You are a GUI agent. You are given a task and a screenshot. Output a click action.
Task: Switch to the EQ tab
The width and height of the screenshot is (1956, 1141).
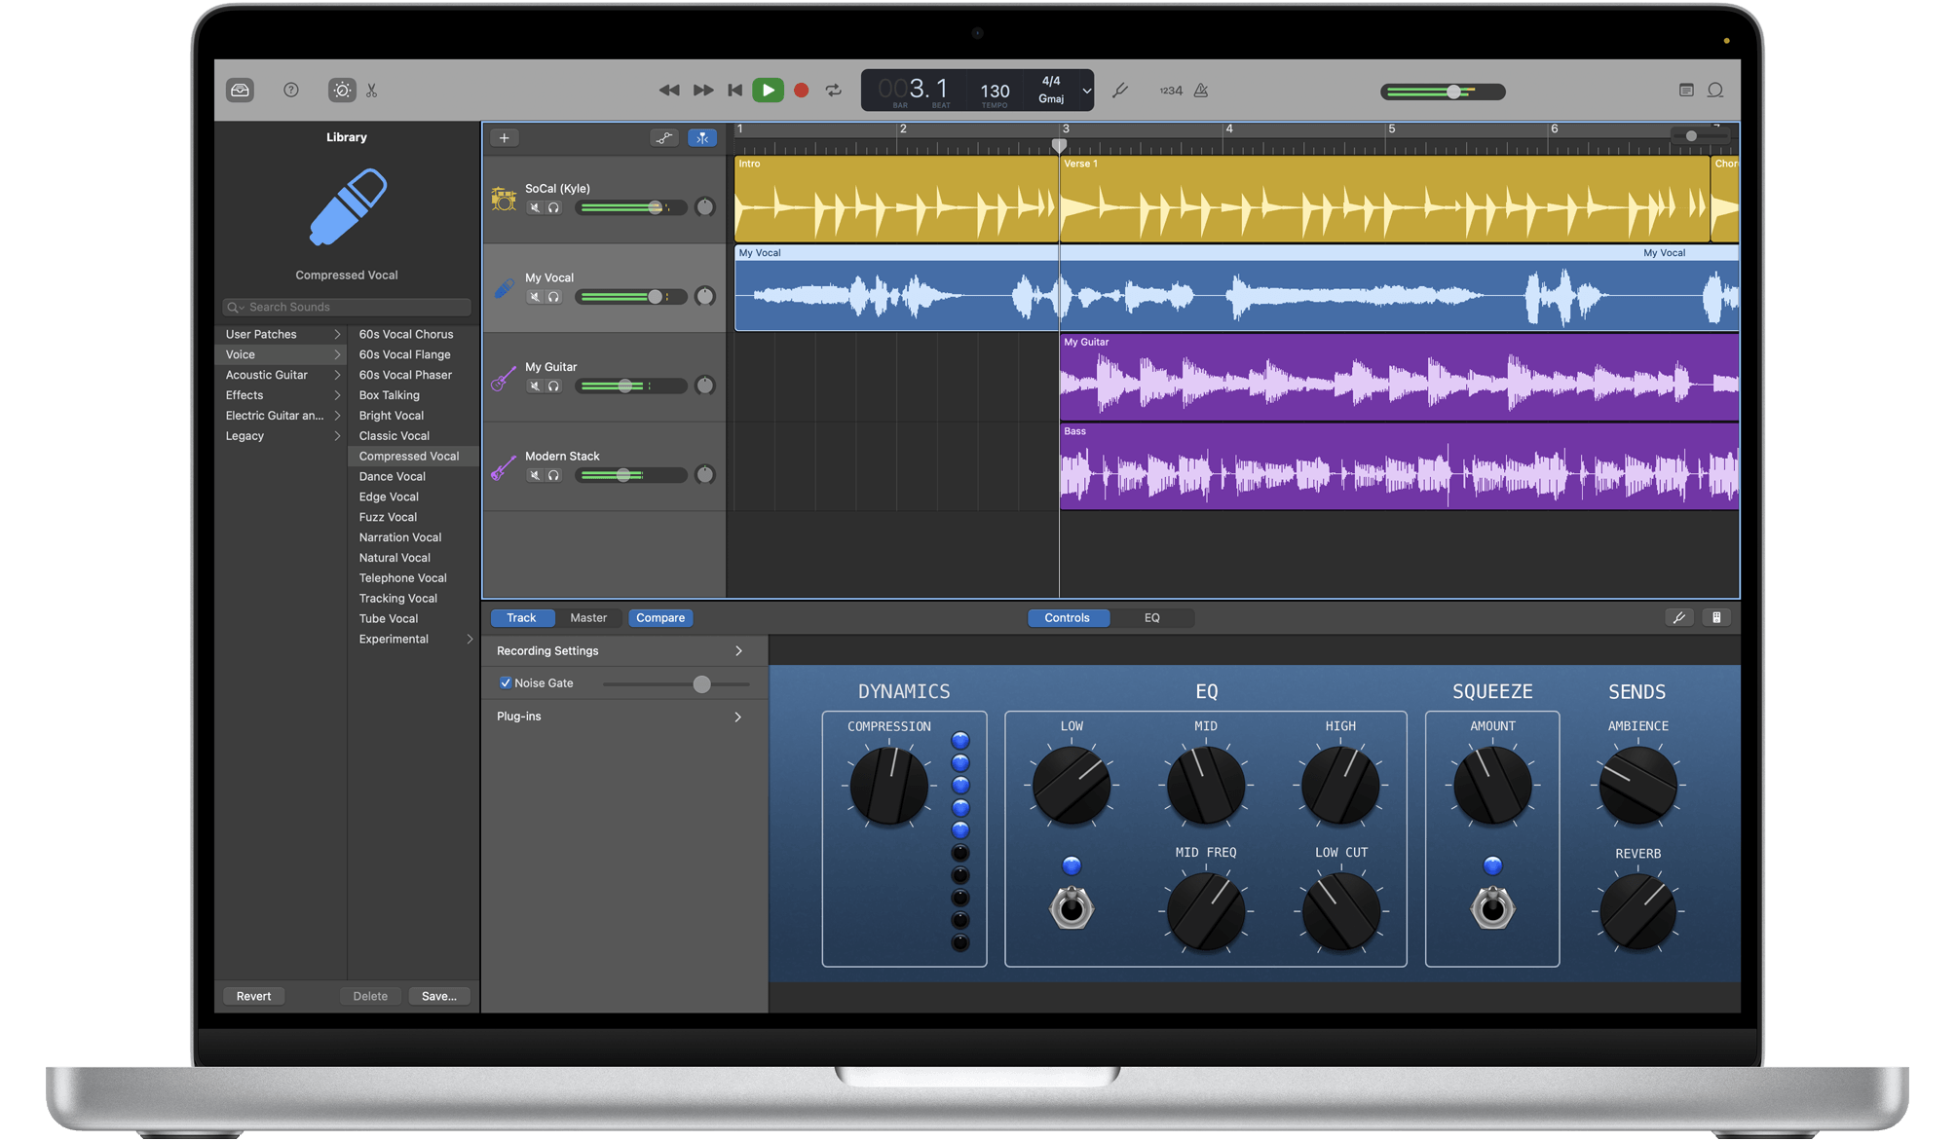[1152, 617]
